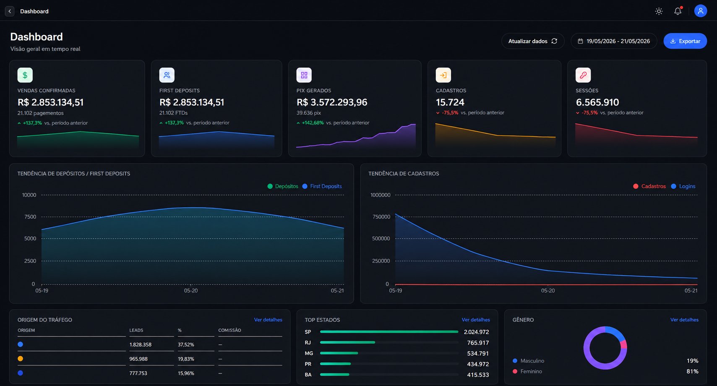Image resolution: width=717 pixels, height=386 pixels.
Task: Click the 19,83% cell
Action: 186,359
